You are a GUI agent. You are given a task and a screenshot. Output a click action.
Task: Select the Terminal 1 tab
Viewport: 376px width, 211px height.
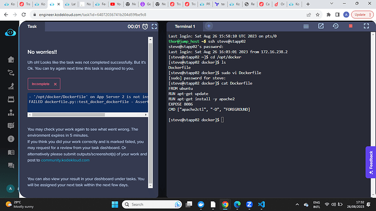point(185,26)
